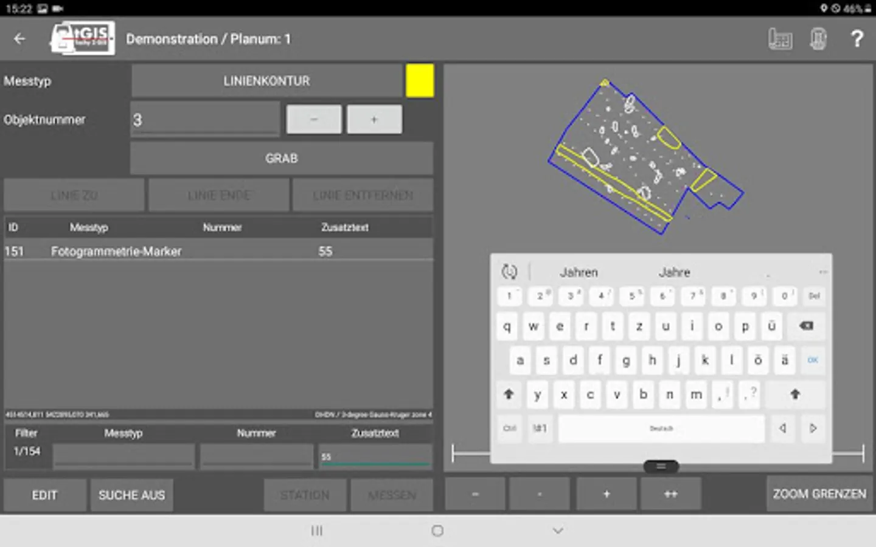Screen dimensions: 876x547
Task: Tap the right shift key
Action: [795, 394]
